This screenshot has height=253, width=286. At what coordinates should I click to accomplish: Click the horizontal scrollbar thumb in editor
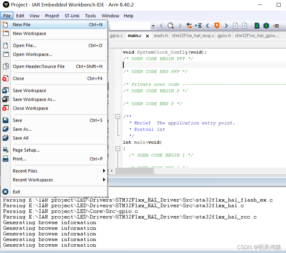[134, 171]
